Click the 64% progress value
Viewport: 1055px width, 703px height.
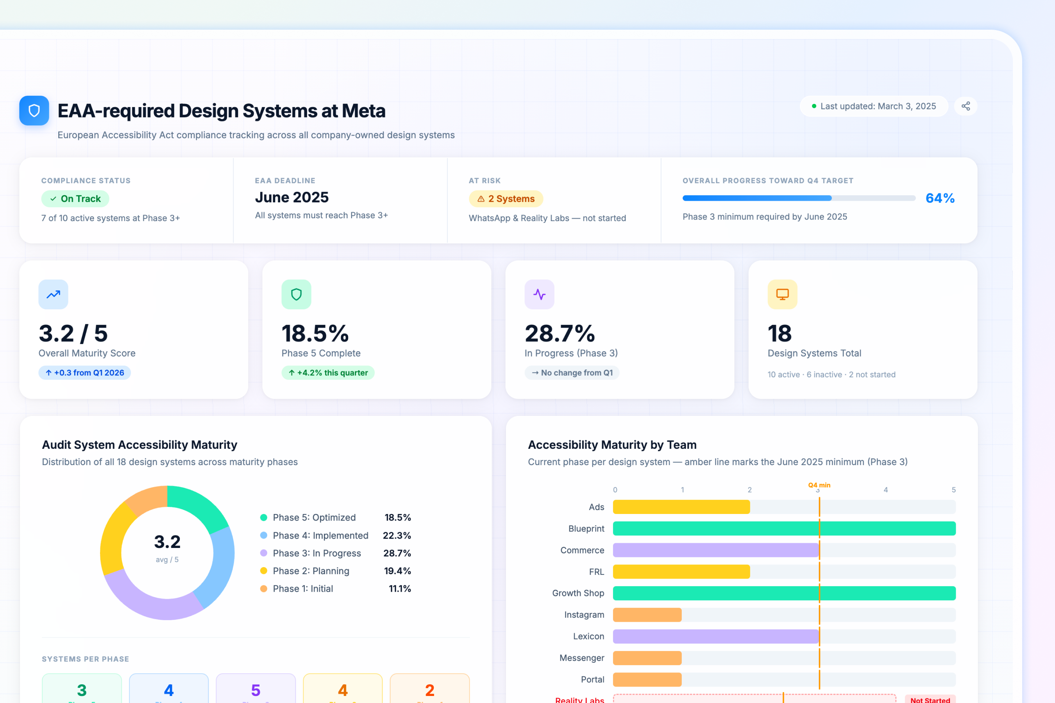coord(940,198)
